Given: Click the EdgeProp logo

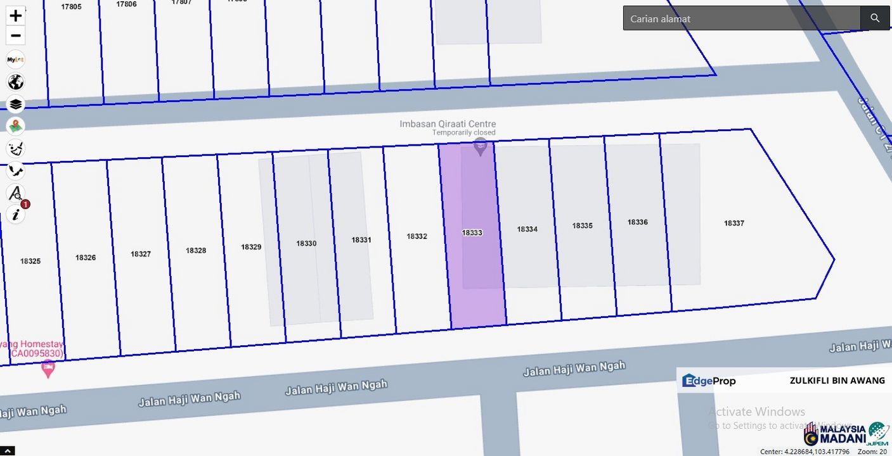Looking at the screenshot, I should 709,381.
